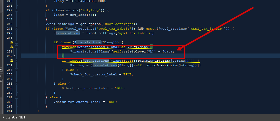Click the $data variable at end of line 251
Viewport: 280px width, 121px height.
click(x=168, y=51)
